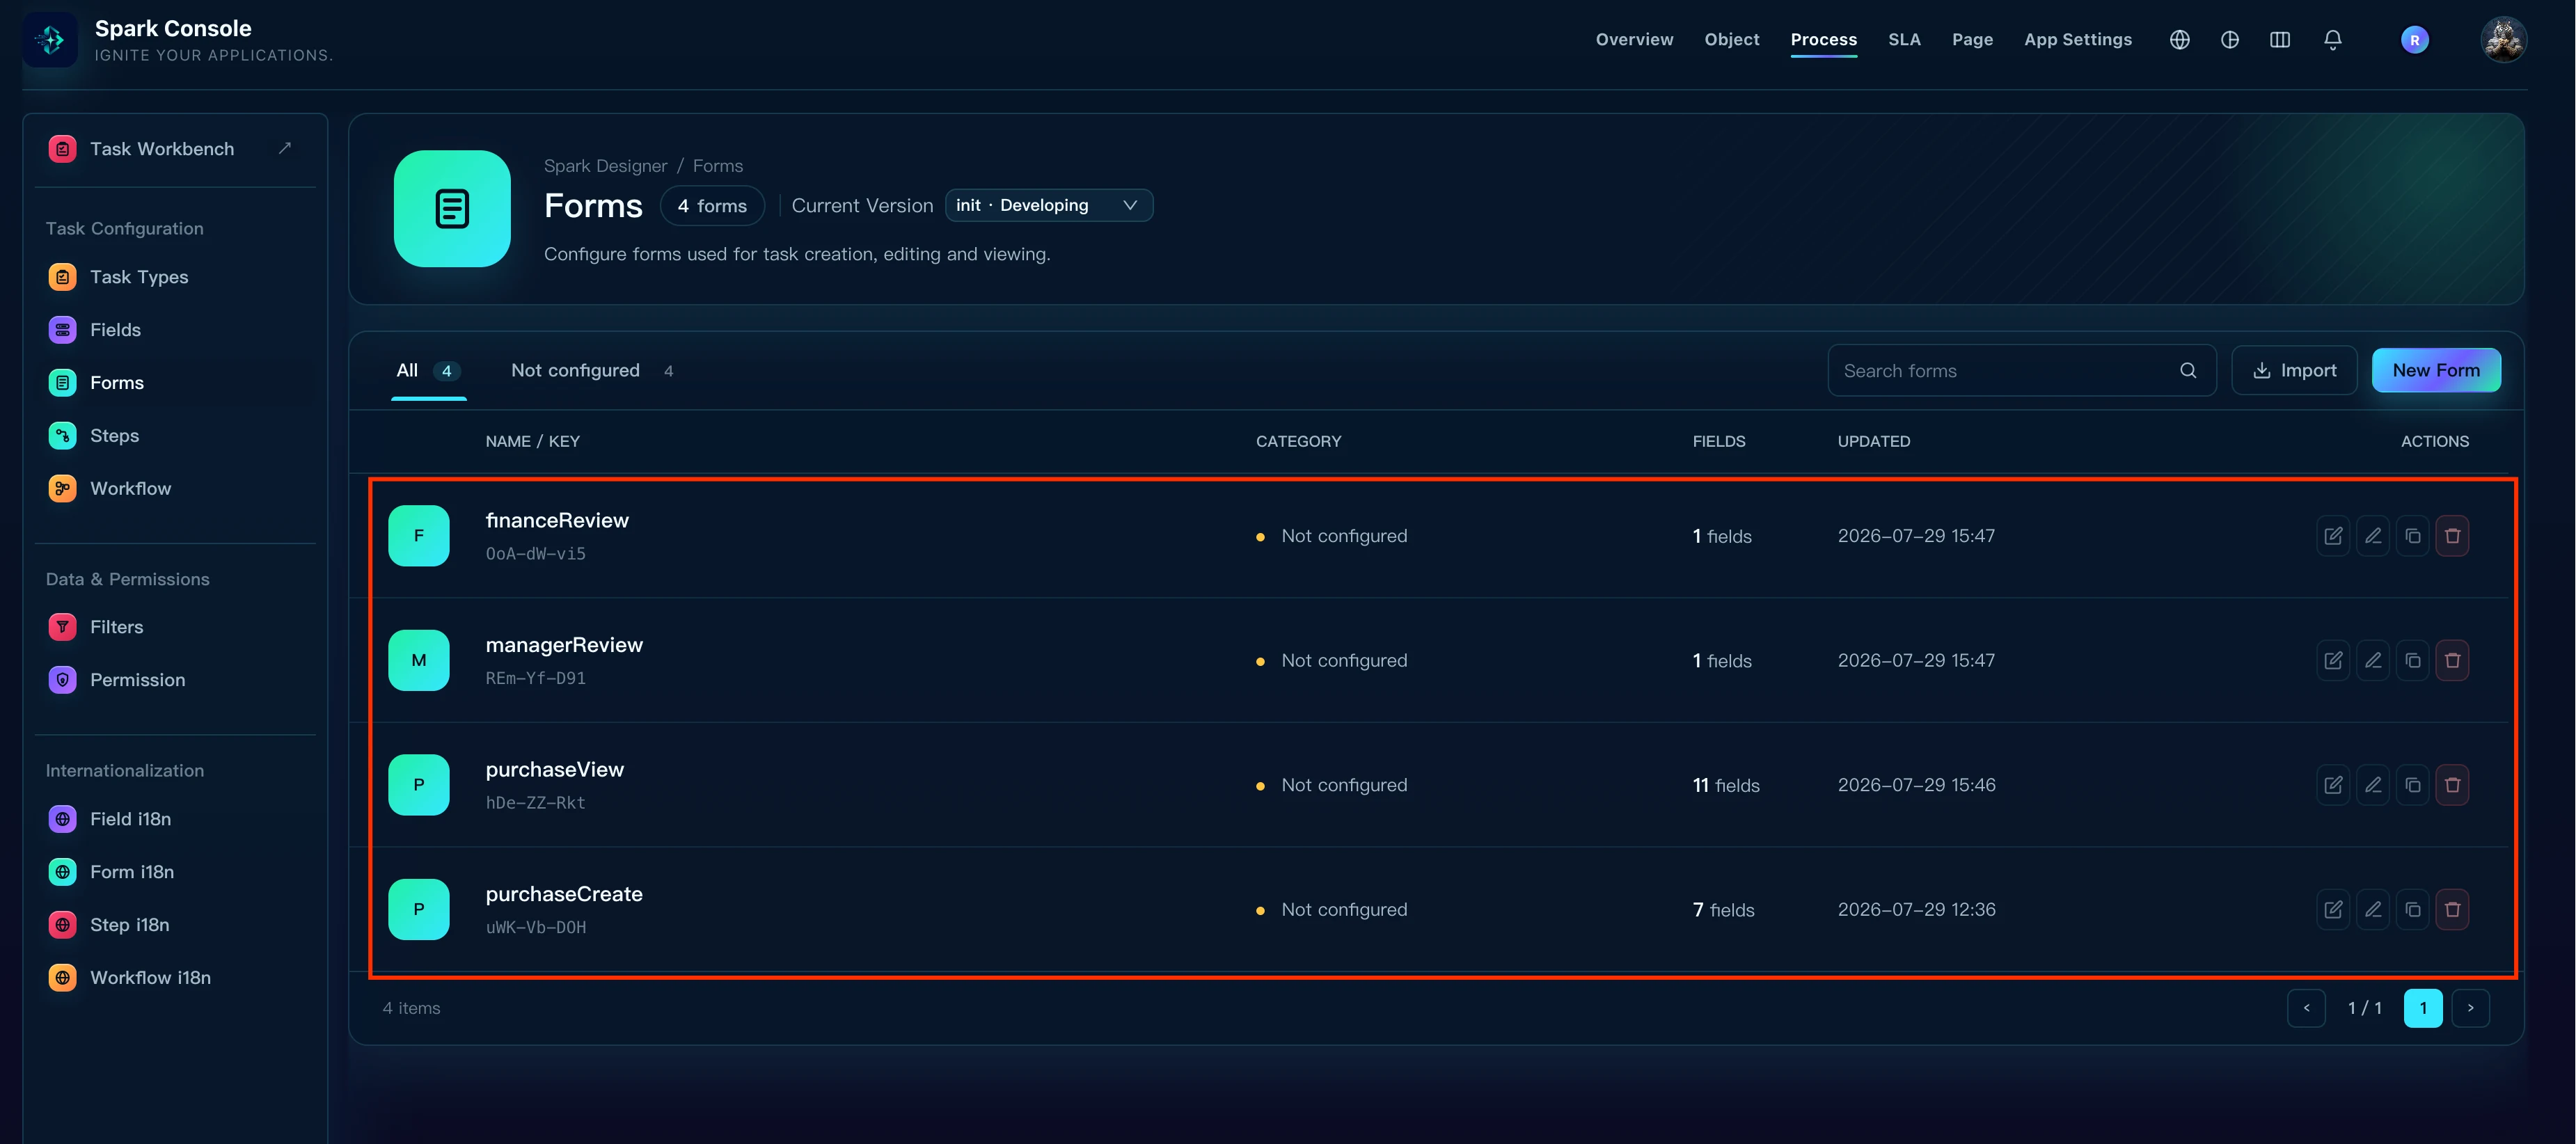Click the search magnifier in Search forms

pos(2188,371)
